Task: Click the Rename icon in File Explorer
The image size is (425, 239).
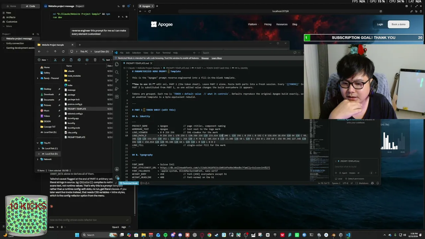Action: click(x=79, y=60)
